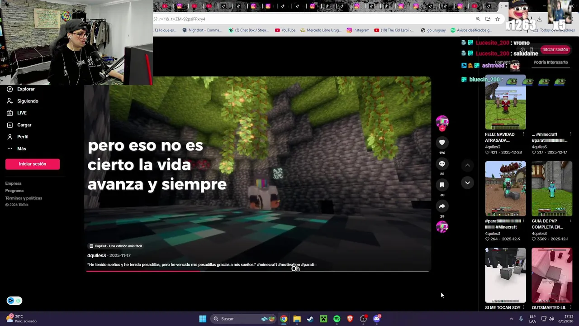This screenshot has width=579, height=326.
Task: Open Spotify from the taskbar
Action: pyautogui.click(x=337, y=319)
